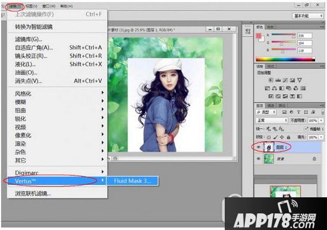The image size is (327, 230).
Task: Add a Brightness/Contrast adjustment
Action: coord(271,80)
